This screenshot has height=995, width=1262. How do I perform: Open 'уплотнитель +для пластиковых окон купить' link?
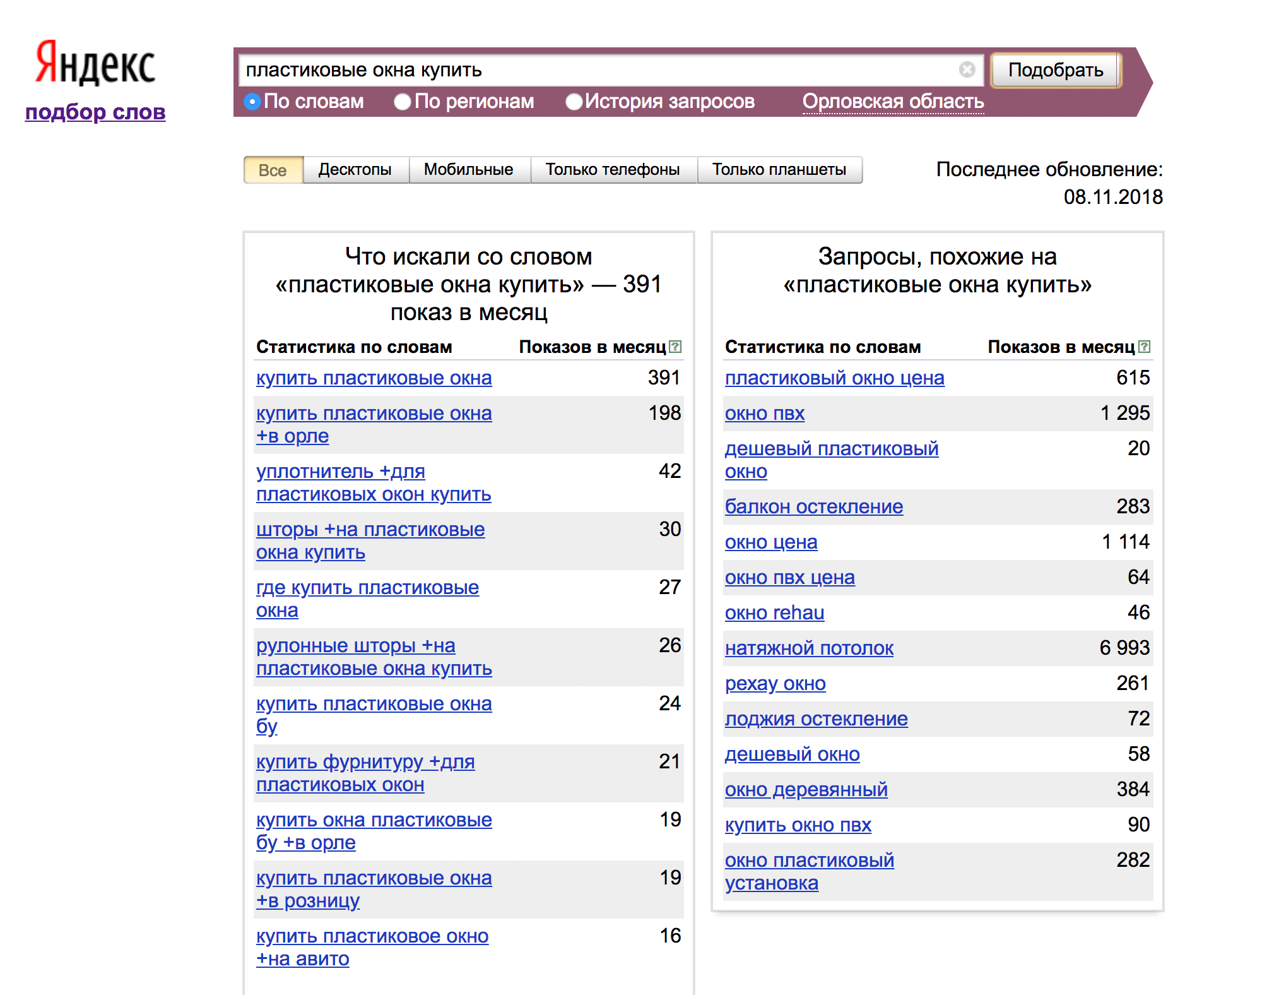click(x=374, y=483)
